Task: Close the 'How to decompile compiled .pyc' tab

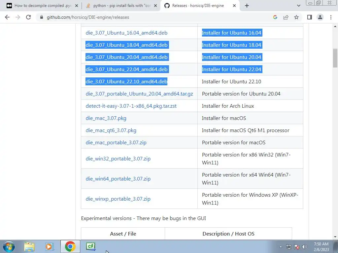Action: [76, 6]
